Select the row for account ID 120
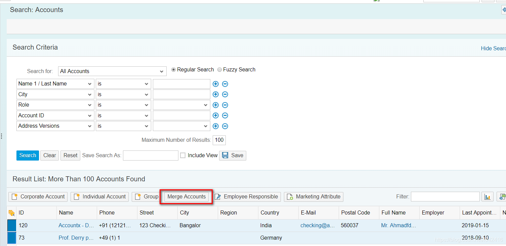The height and width of the screenshot is (246, 506). point(12,226)
